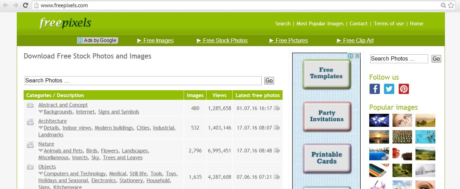Click Go button beside main search box

(269, 81)
